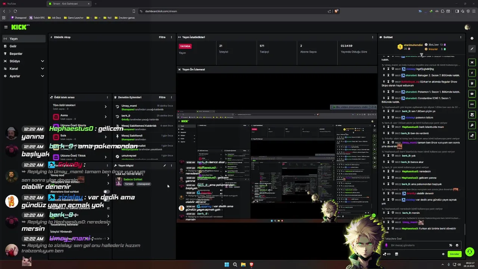Viewport: 478px width, 269px height.
Task: Open File Explorer from the taskbar
Action: click(x=243, y=265)
